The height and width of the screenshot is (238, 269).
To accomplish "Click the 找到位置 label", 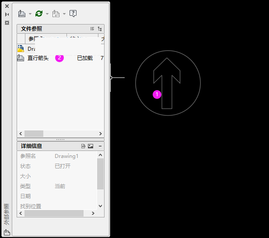I will (31, 206).
